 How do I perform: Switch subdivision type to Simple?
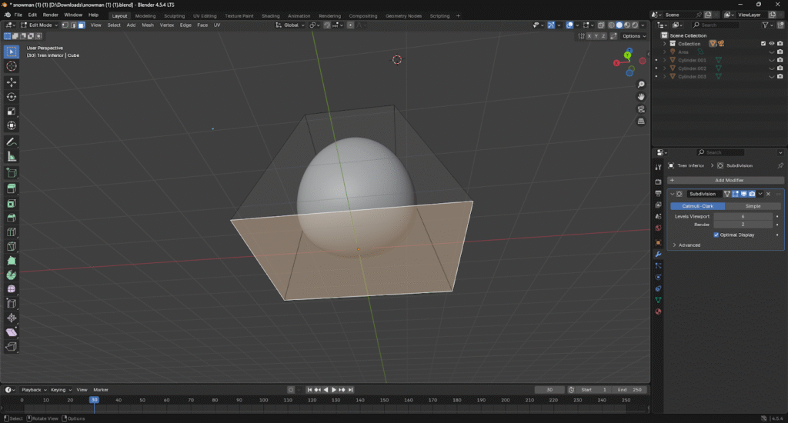pos(753,206)
